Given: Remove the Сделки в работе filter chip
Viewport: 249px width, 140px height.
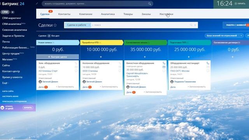Looking at the screenshot, I should point(89,25).
